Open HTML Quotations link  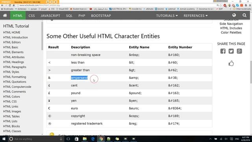(15, 82)
